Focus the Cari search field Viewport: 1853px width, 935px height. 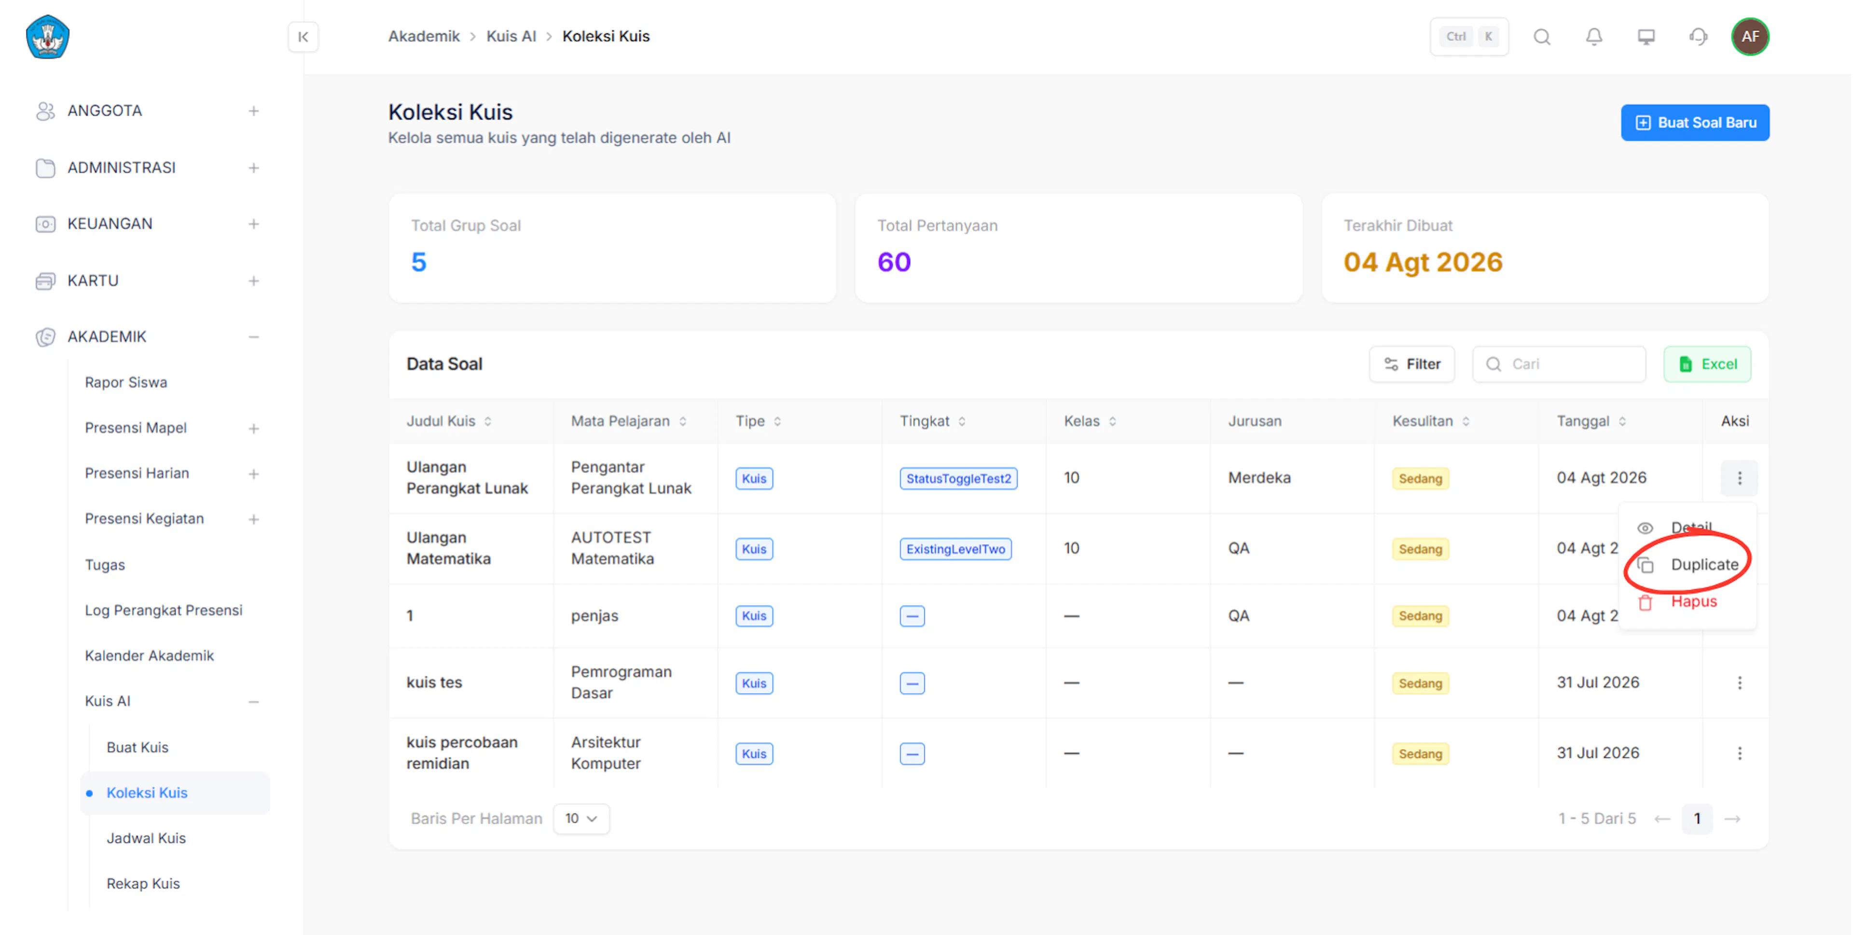pos(1559,364)
